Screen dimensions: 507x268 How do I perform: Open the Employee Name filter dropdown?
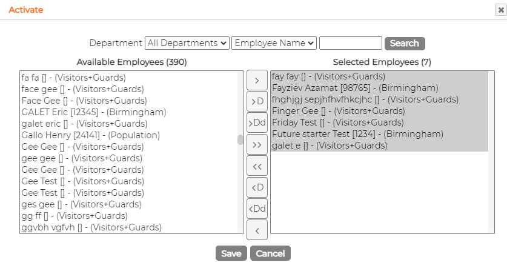point(274,43)
